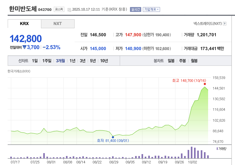
Task: Click the 한미반도체 stock name title
Action: 22,9
